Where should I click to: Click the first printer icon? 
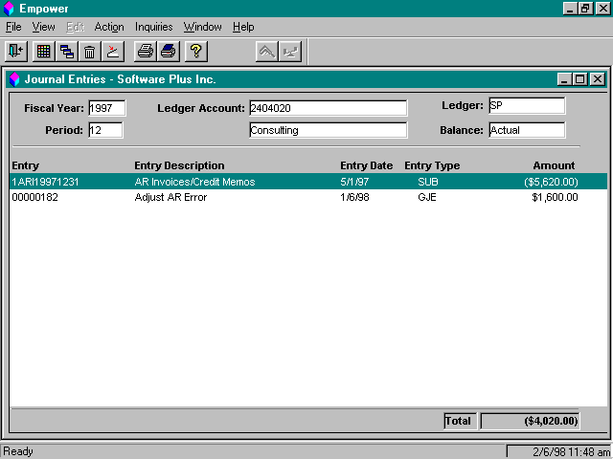146,51
